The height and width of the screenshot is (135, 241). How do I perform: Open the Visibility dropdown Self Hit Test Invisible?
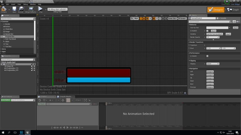click(215, 34)
